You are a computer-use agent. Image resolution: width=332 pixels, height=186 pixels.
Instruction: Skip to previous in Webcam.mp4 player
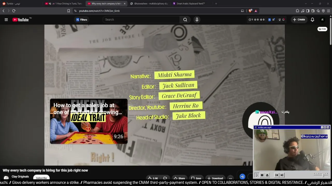coord(277,175)
